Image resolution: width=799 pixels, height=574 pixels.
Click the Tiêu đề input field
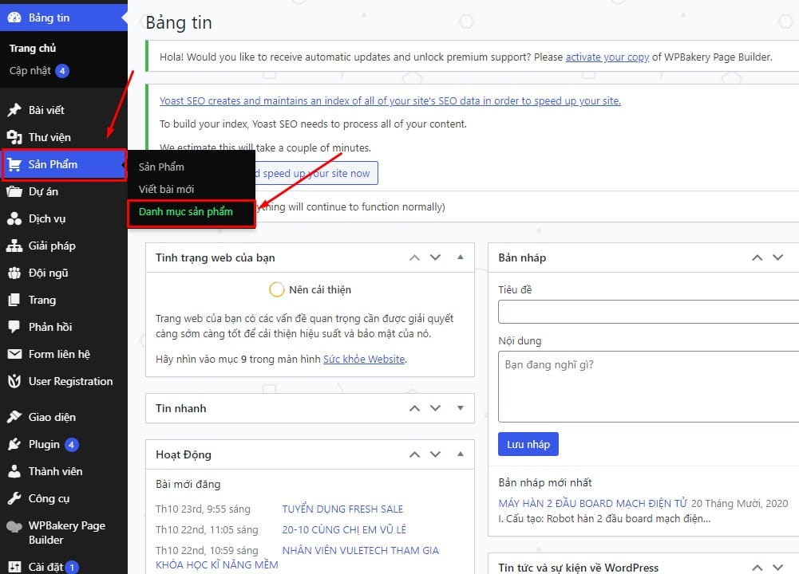(x=648, y=312)
